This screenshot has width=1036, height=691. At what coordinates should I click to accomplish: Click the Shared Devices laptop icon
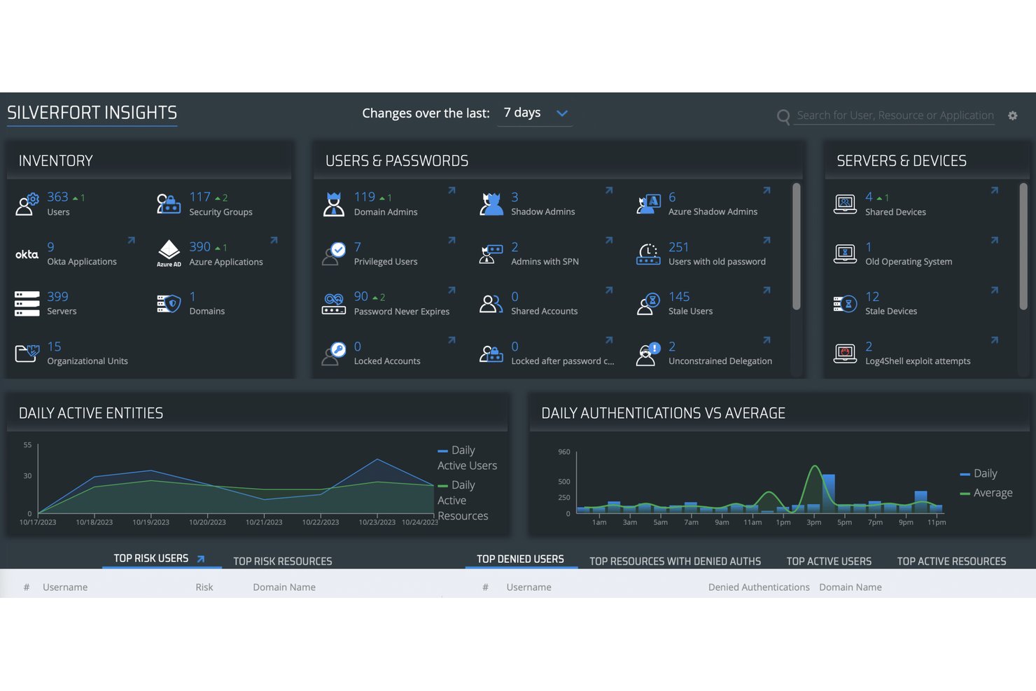[x=846, y=204]
